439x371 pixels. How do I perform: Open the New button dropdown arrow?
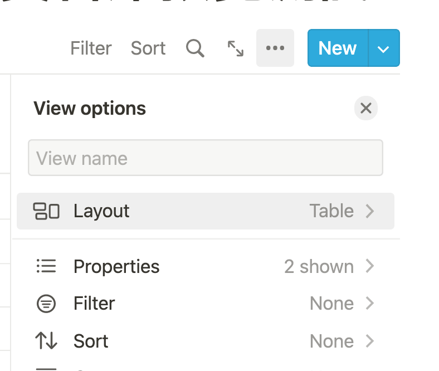click(384, 48)
